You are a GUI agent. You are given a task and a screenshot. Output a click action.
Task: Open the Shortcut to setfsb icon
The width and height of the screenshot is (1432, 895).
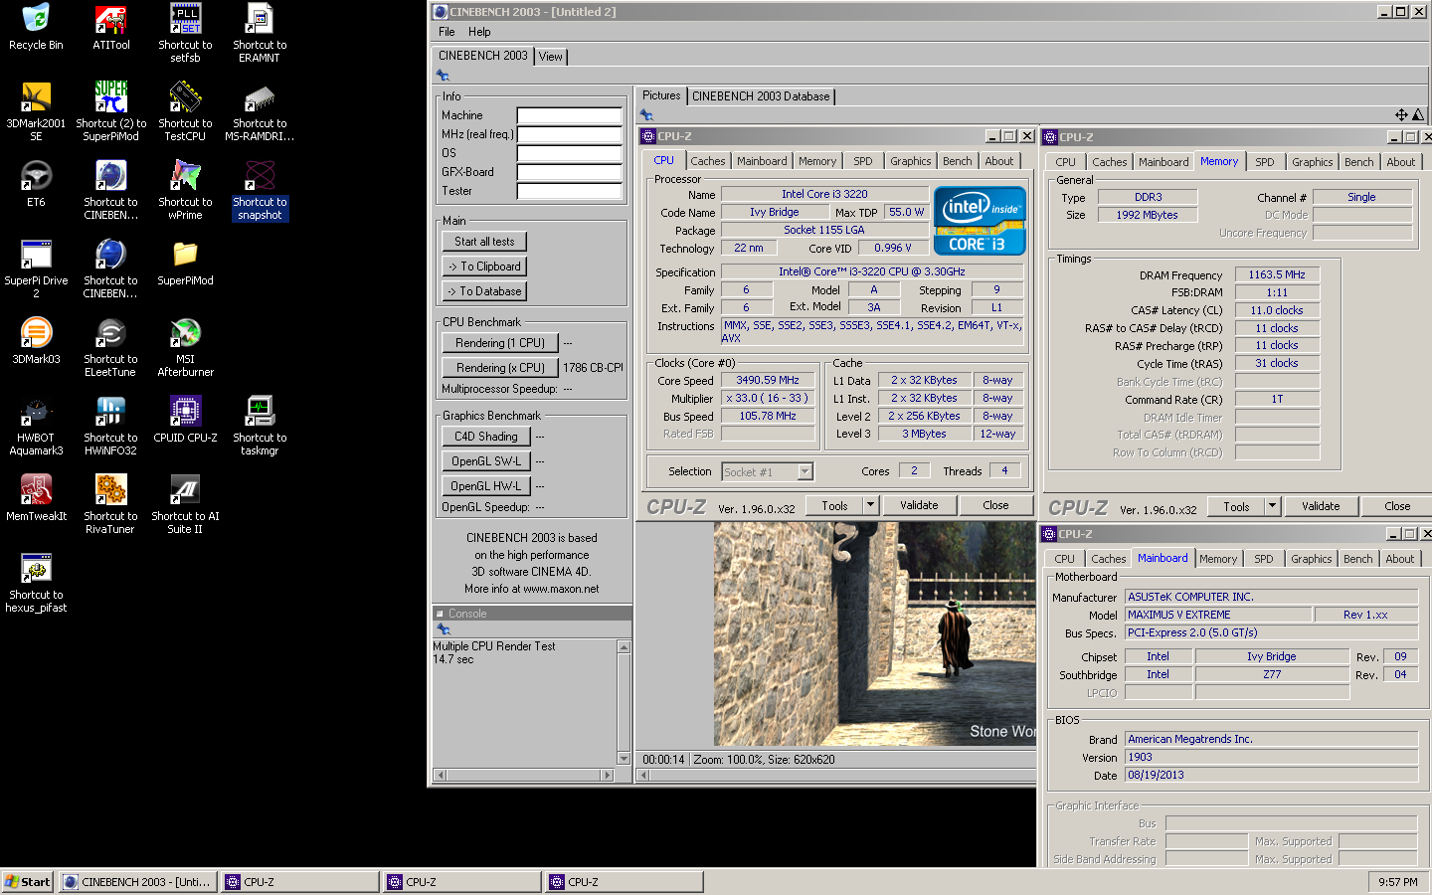coord(185,33)
